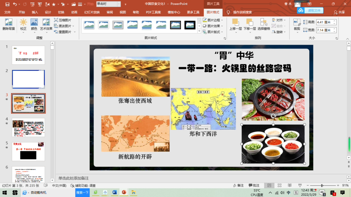Switch to the 审阅 (Review) tab
The height and width of the screenshot is (197, 351).
110,12
